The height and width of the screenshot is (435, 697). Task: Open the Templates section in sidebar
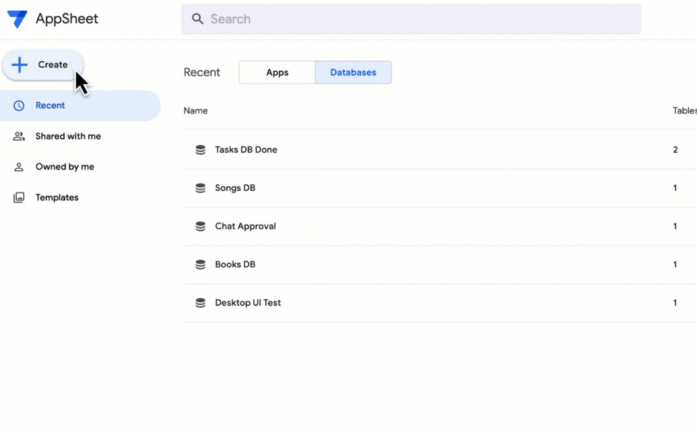(57, 198)
